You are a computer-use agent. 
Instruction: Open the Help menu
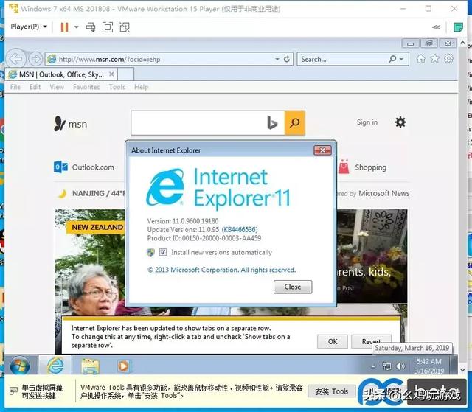[x=141, y=87]
